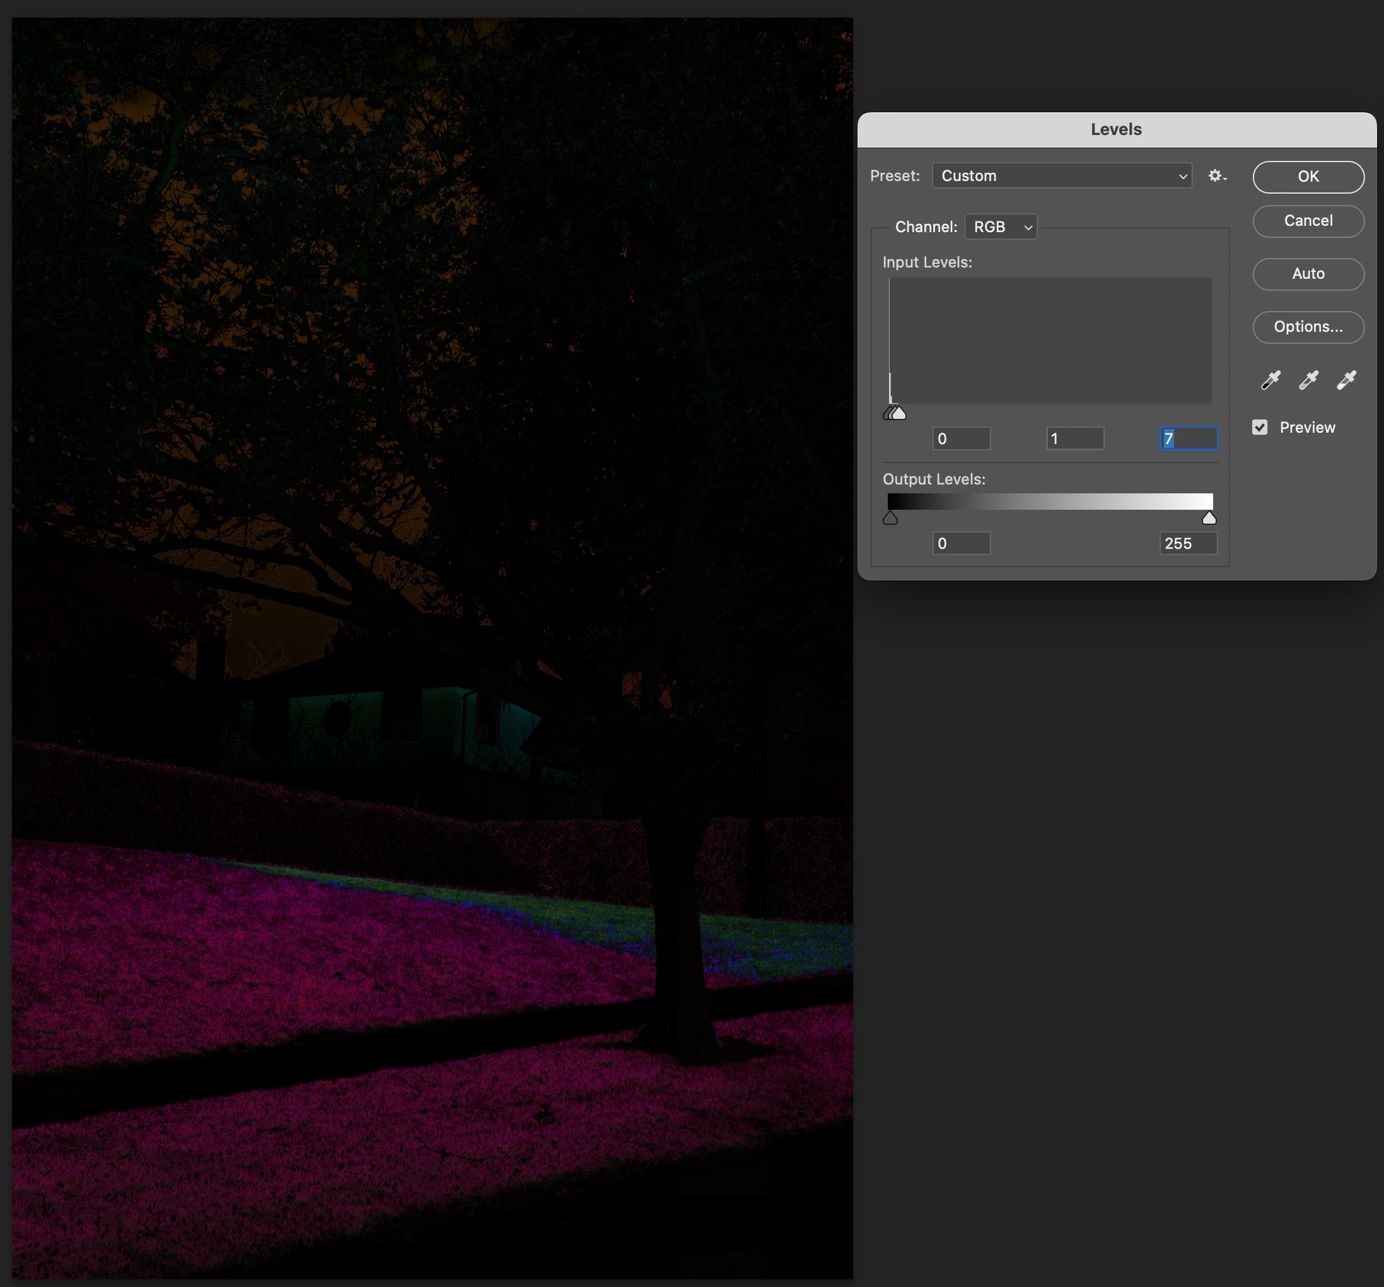
Task: Select the gray point eyedropper
Action: pyautogui.click(x=1308, y=380)
